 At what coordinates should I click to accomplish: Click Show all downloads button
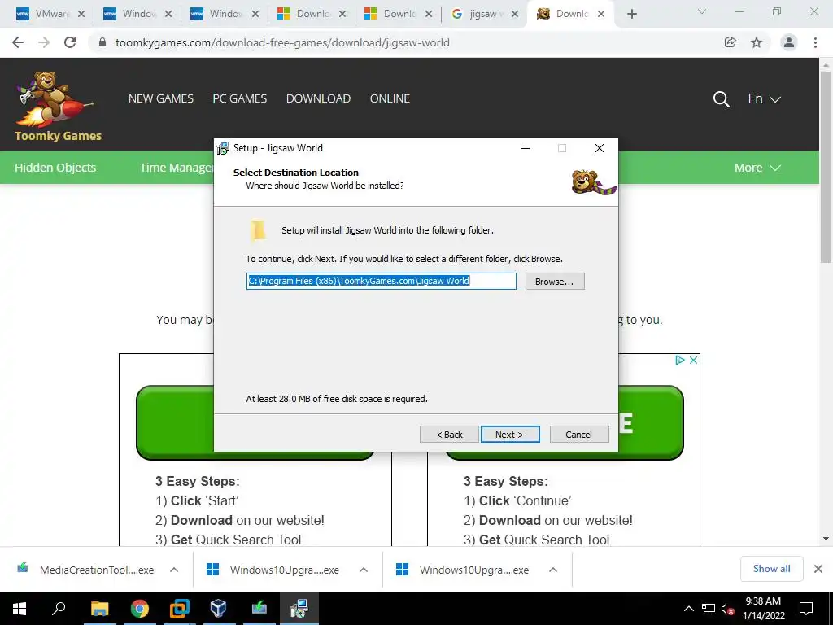click(771, 569)
